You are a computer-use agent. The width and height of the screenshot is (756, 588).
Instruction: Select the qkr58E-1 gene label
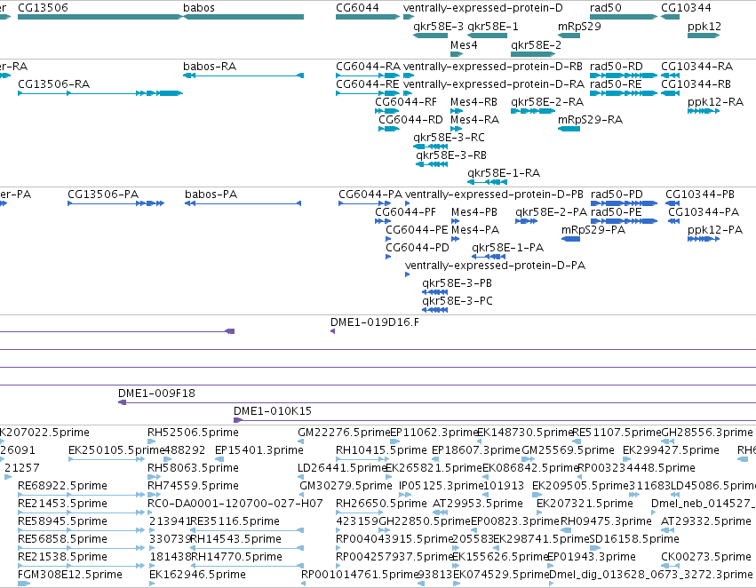click(493, 26)
